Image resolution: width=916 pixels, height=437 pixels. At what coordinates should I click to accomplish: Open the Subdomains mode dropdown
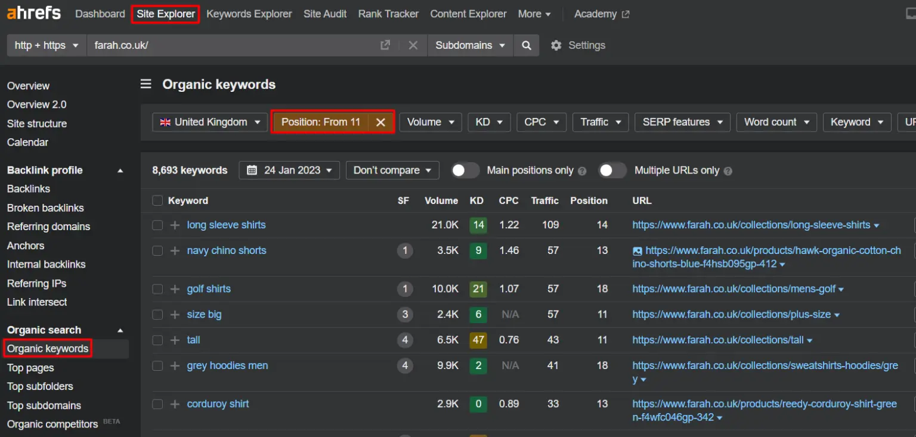coord(470,45)
